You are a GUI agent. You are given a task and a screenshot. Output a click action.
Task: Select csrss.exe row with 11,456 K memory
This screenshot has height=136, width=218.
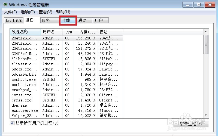click(66, 100)
